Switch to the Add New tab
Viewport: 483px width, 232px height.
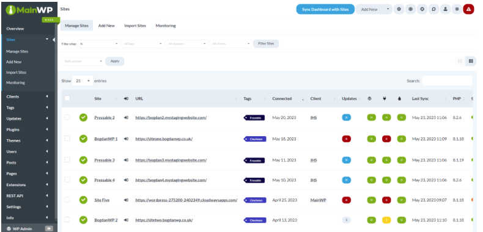(106, 26)
